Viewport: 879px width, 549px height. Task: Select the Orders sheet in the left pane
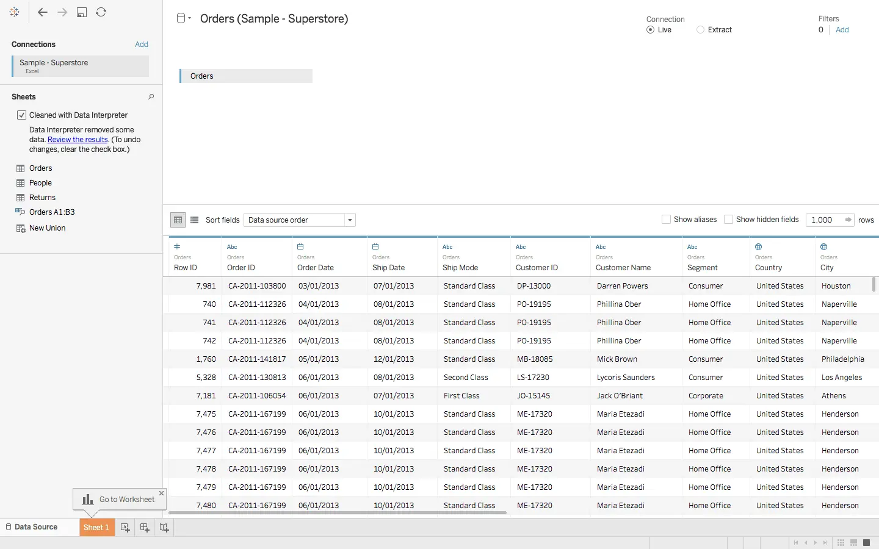click(40, 168)
